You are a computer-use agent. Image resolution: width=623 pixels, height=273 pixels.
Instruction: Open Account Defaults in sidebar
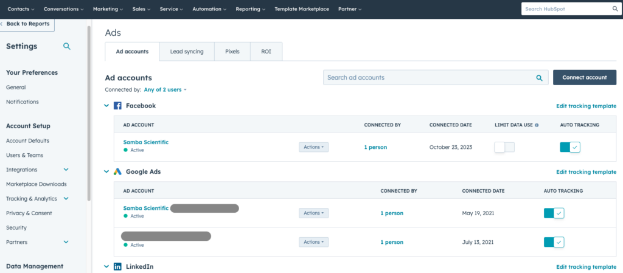(x=27, y=140)
